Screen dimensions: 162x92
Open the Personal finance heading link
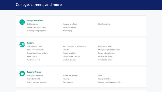[x=34, y=72]
